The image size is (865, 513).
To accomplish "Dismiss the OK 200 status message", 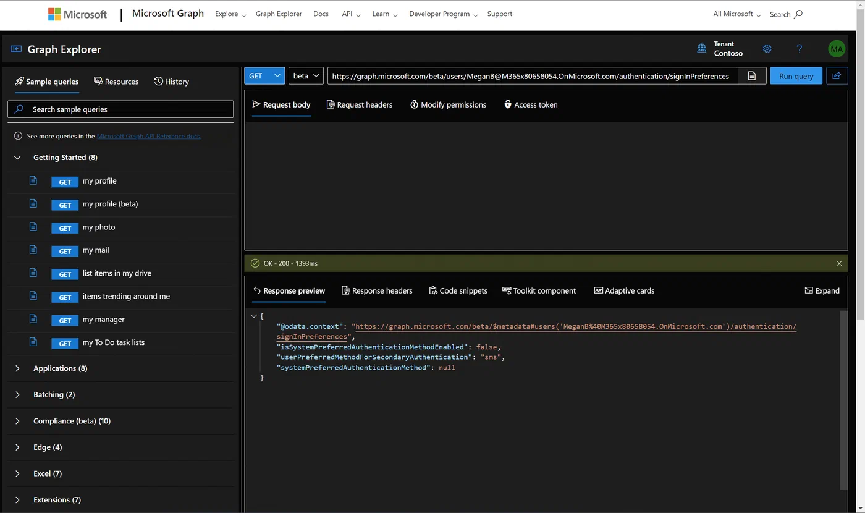I will [839, 263].
